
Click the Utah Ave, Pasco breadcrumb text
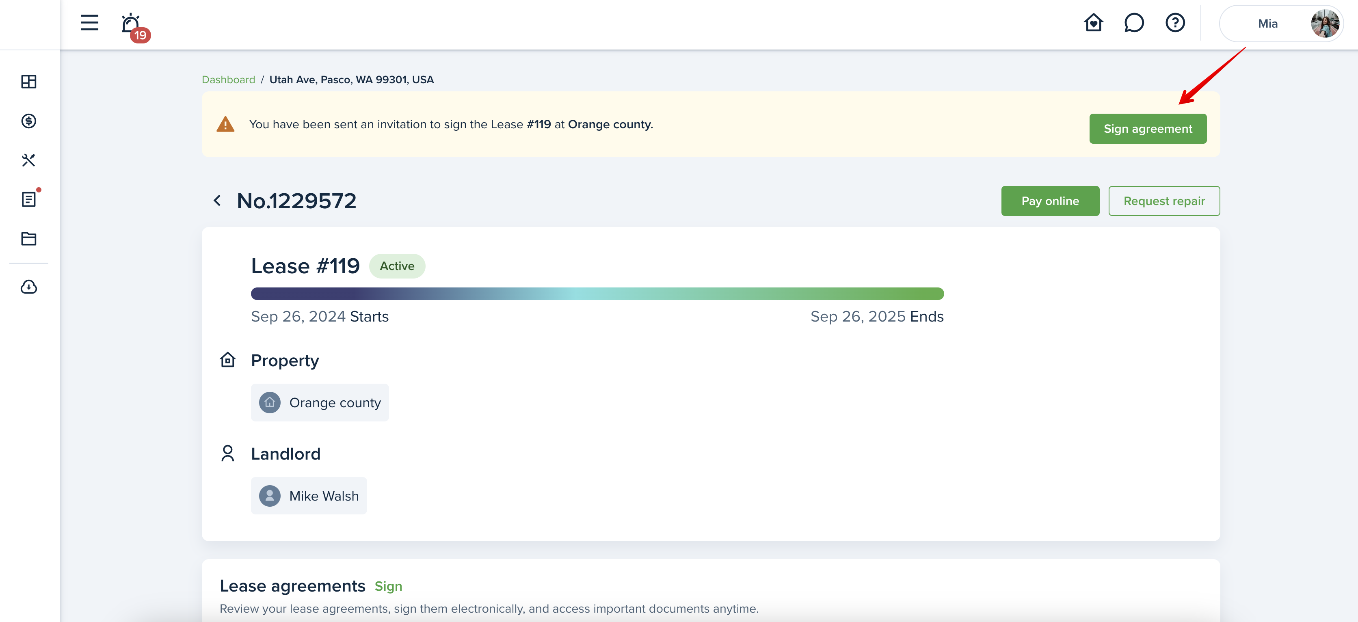tap(352, 80)
